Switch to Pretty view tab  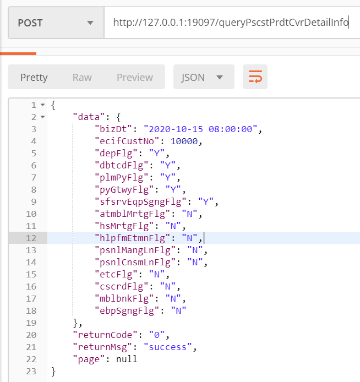[x=34, y=77]
